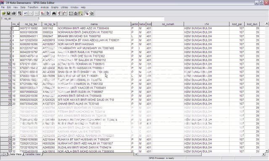Viewport: 269px width, 161px height.
Task: Open the Edit menu
Action: point(9,8)
